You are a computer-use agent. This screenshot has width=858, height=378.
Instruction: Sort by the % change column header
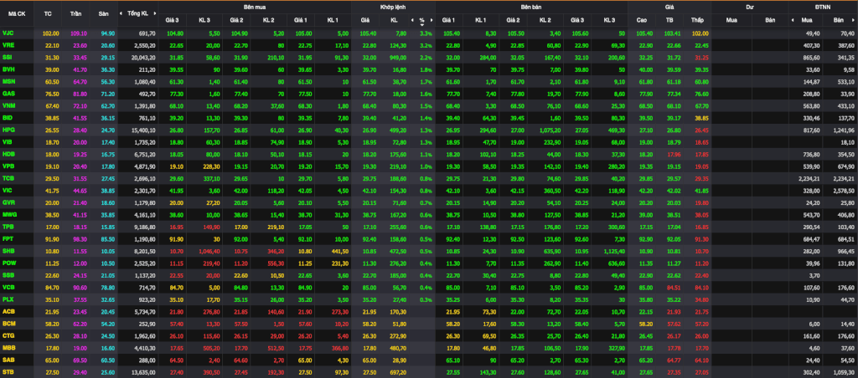422,21
